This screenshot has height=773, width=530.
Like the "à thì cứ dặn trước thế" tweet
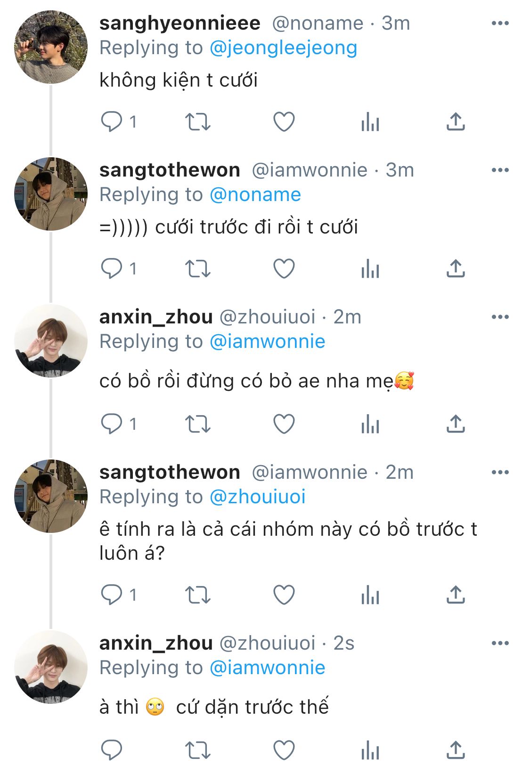click(x=284, y=750)
